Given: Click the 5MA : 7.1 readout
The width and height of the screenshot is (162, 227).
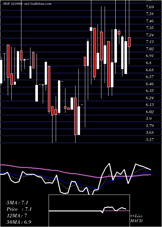Looking at the screenshot, I should point(17,203).
